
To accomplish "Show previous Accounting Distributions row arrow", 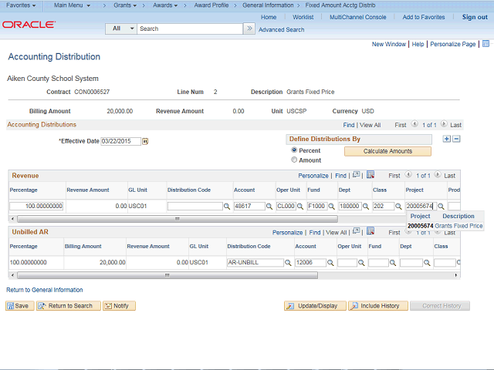I will (x=414, y=124).
